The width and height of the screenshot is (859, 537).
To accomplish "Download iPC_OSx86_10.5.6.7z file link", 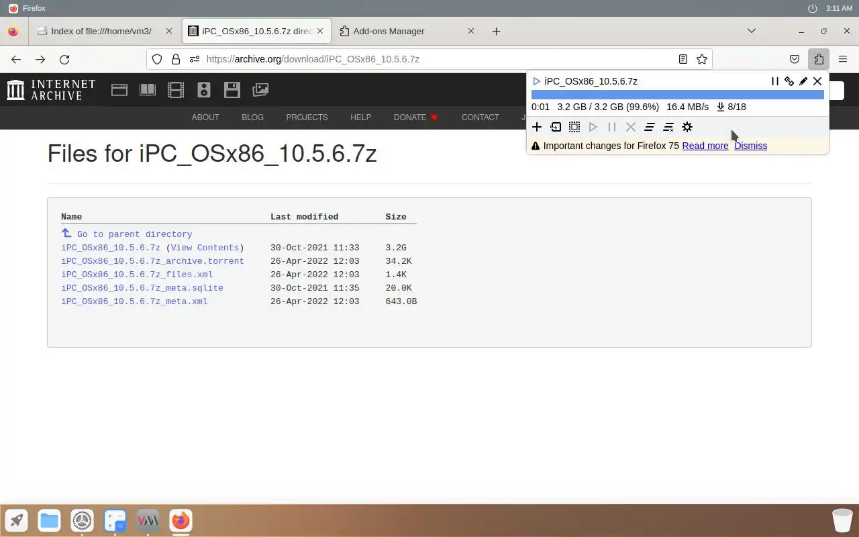I will click(111, 248).
